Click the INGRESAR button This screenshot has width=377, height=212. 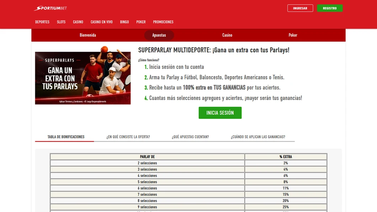pyautogui.click(x=300, y=8)
